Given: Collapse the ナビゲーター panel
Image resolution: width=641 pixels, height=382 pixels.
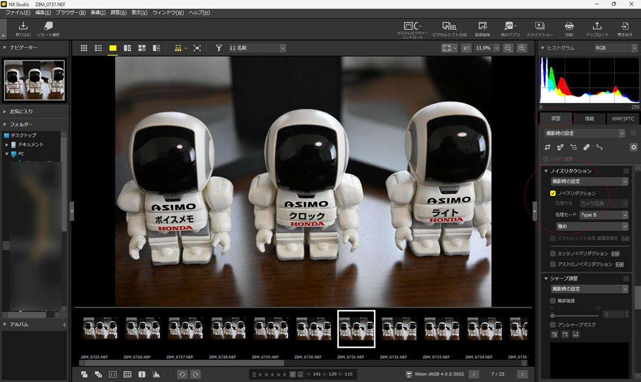Looking at the screenshot, I should tap(5, 48).
